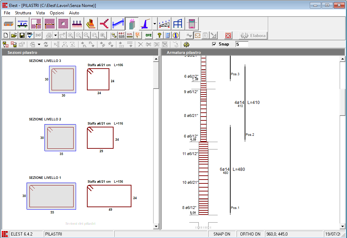Open the retaining wall module icon
The image size is (347, 238).
coord(145,24)
